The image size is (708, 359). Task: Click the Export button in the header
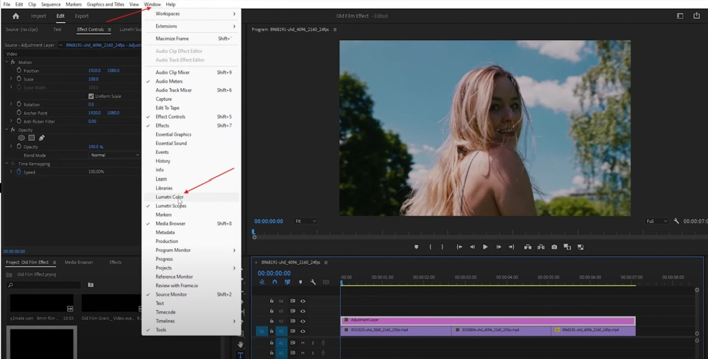coord(82,16)
